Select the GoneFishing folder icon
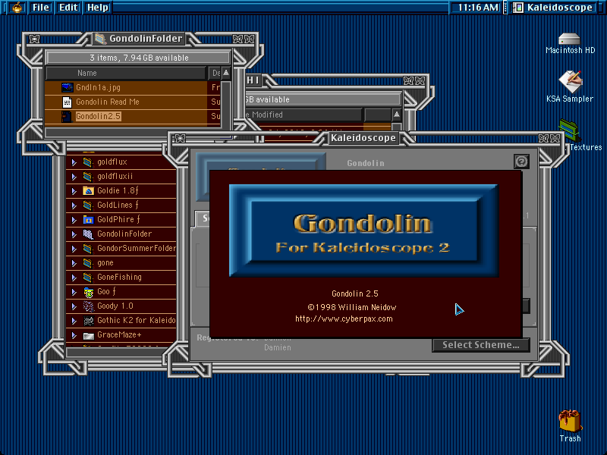Screen dimensions: 607x455 coord(88,278)
